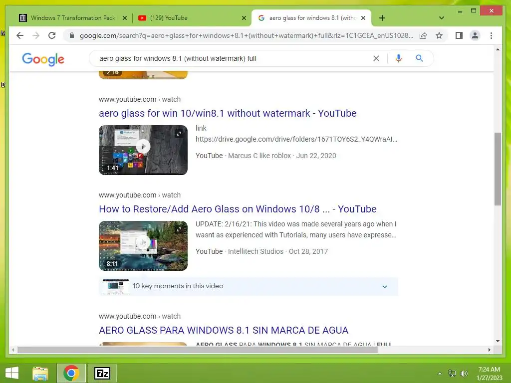Close the aero glass search tab
511x383 pixels.
pos(363,18)
